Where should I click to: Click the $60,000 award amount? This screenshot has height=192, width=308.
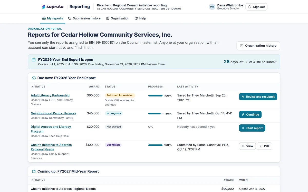coord(93,95)
